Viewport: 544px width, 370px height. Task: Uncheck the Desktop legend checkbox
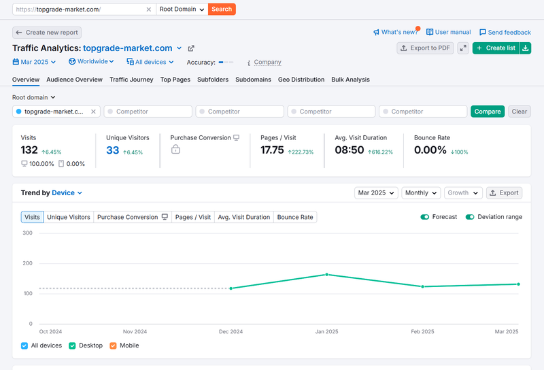[x=72, y=346]
